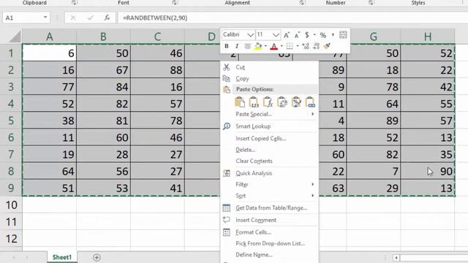Viewport: 468px width, 263px height.
Task: Open accounting format dropdown arrow
Action: tap(314, 35)
